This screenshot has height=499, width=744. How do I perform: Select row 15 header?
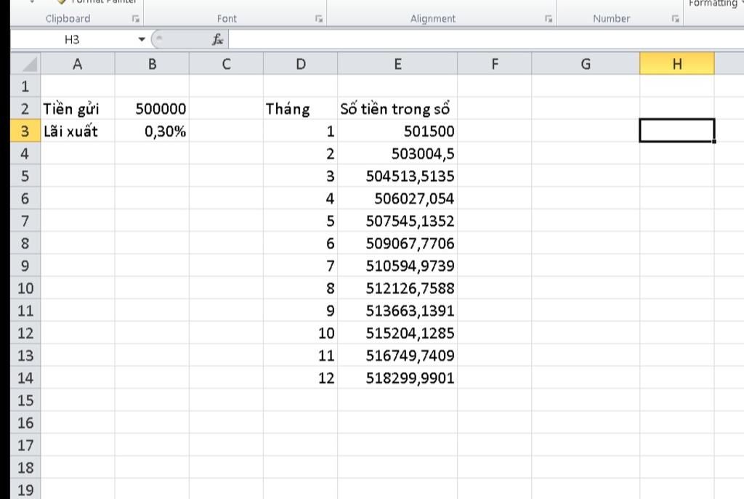click(x=25, y=400)
